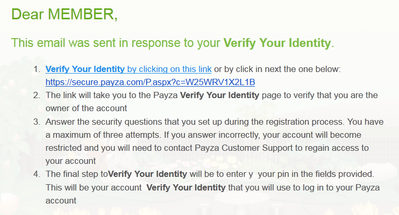Click list number 4 marker
Screen dimensions: 399x215
pos(37,174)
